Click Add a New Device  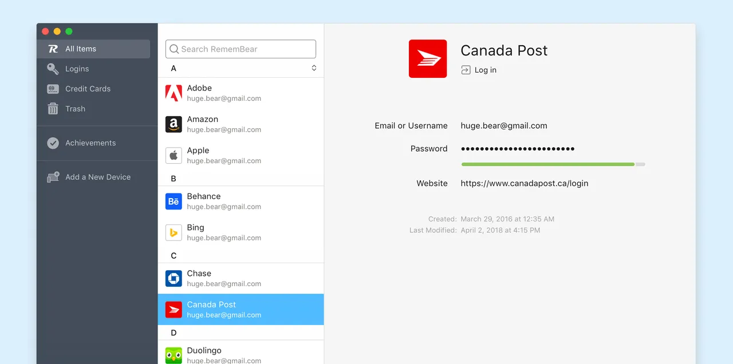(98, 177)
